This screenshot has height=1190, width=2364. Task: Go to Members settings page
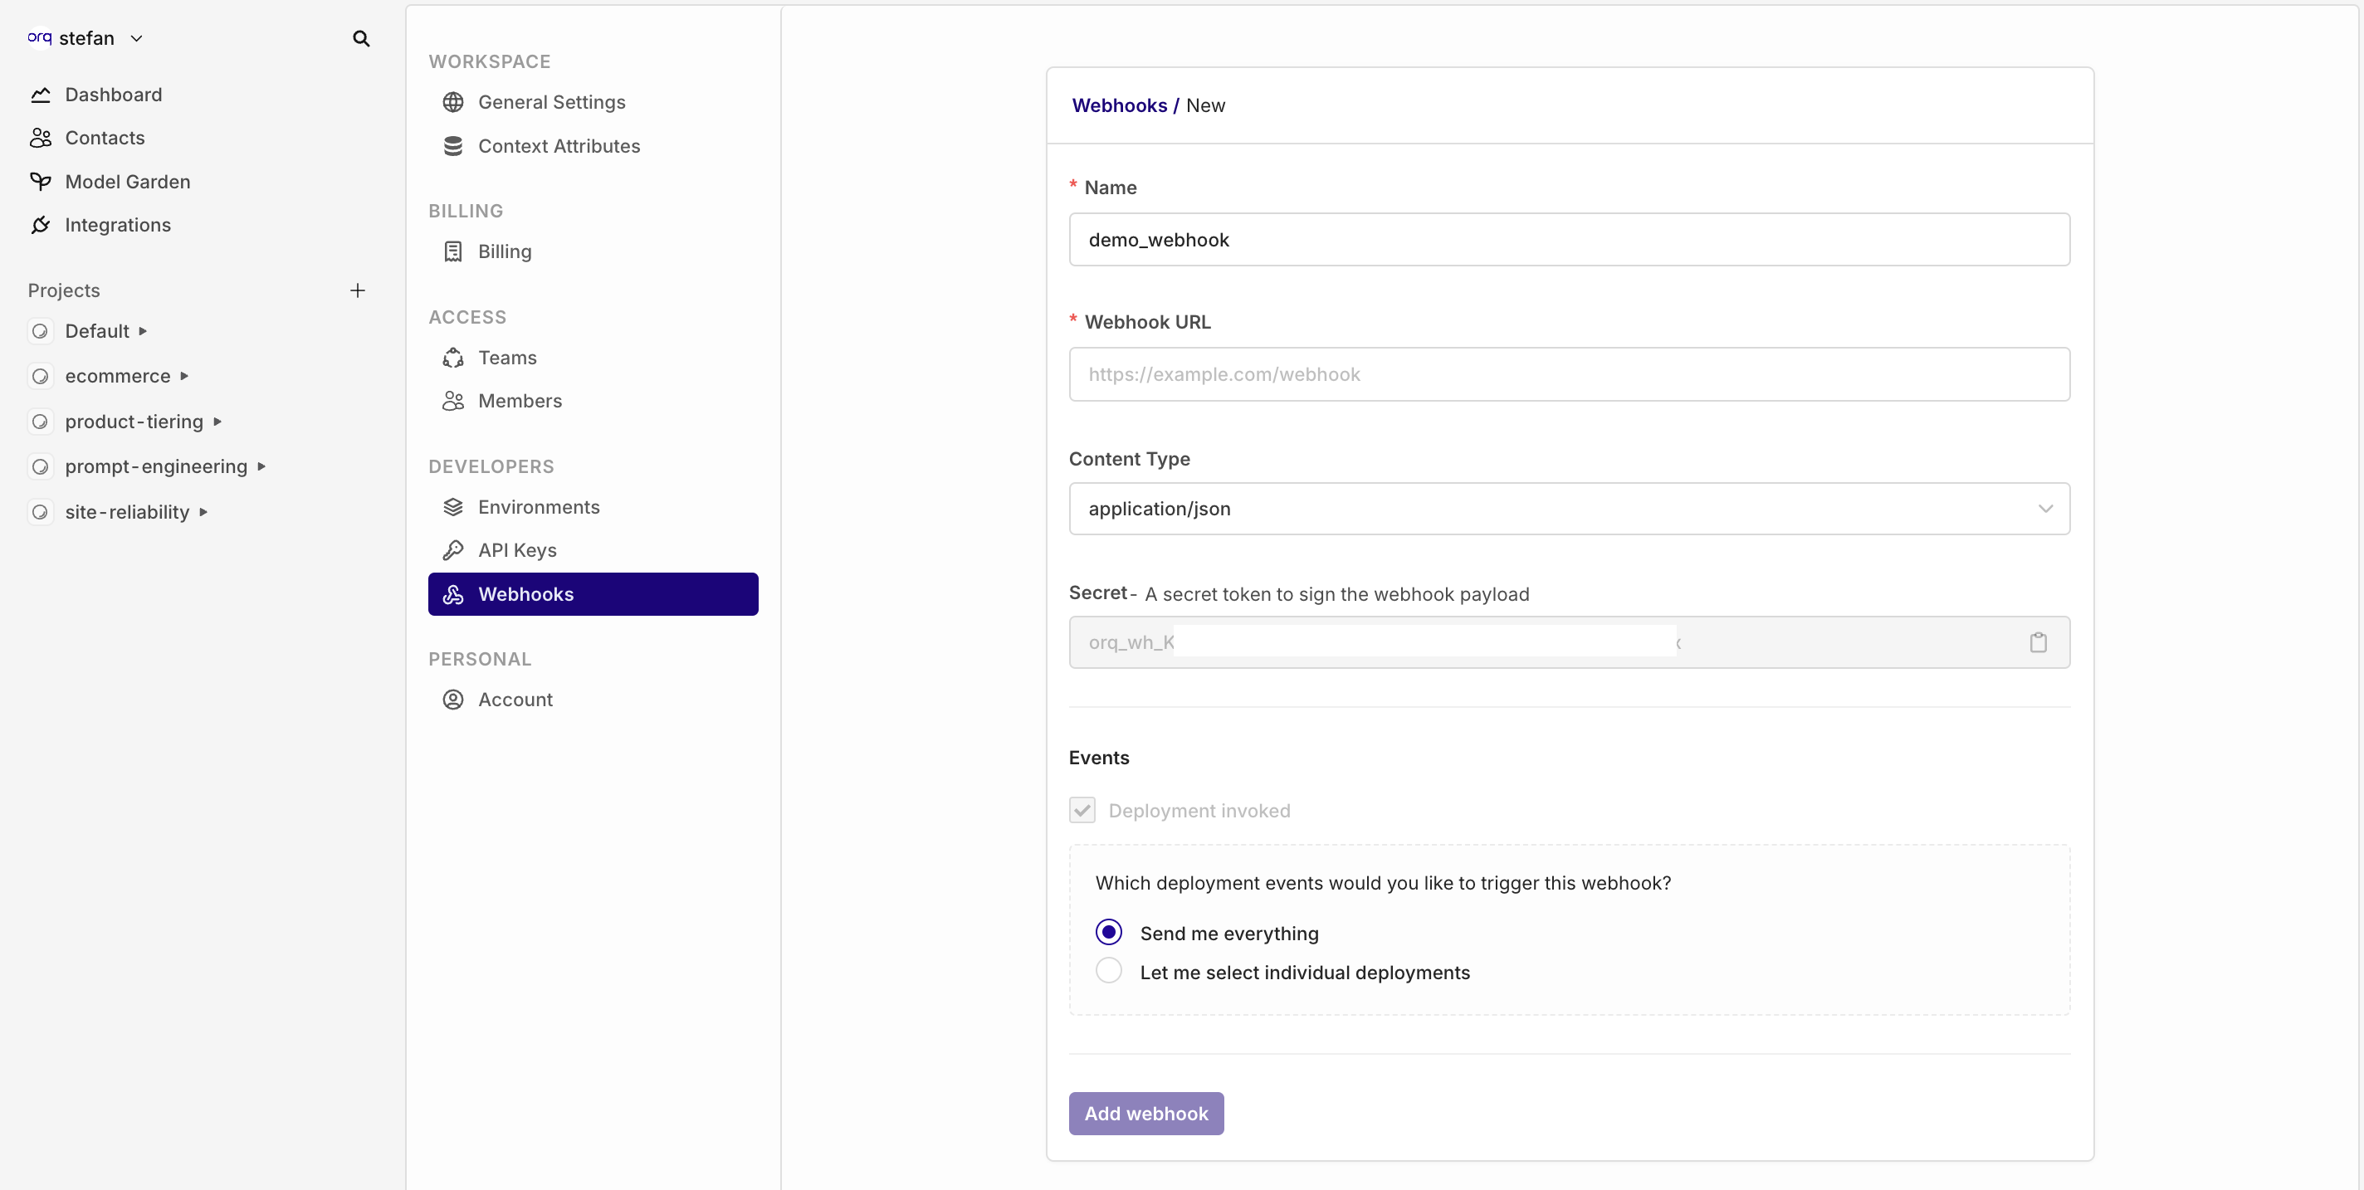[520, 401]
